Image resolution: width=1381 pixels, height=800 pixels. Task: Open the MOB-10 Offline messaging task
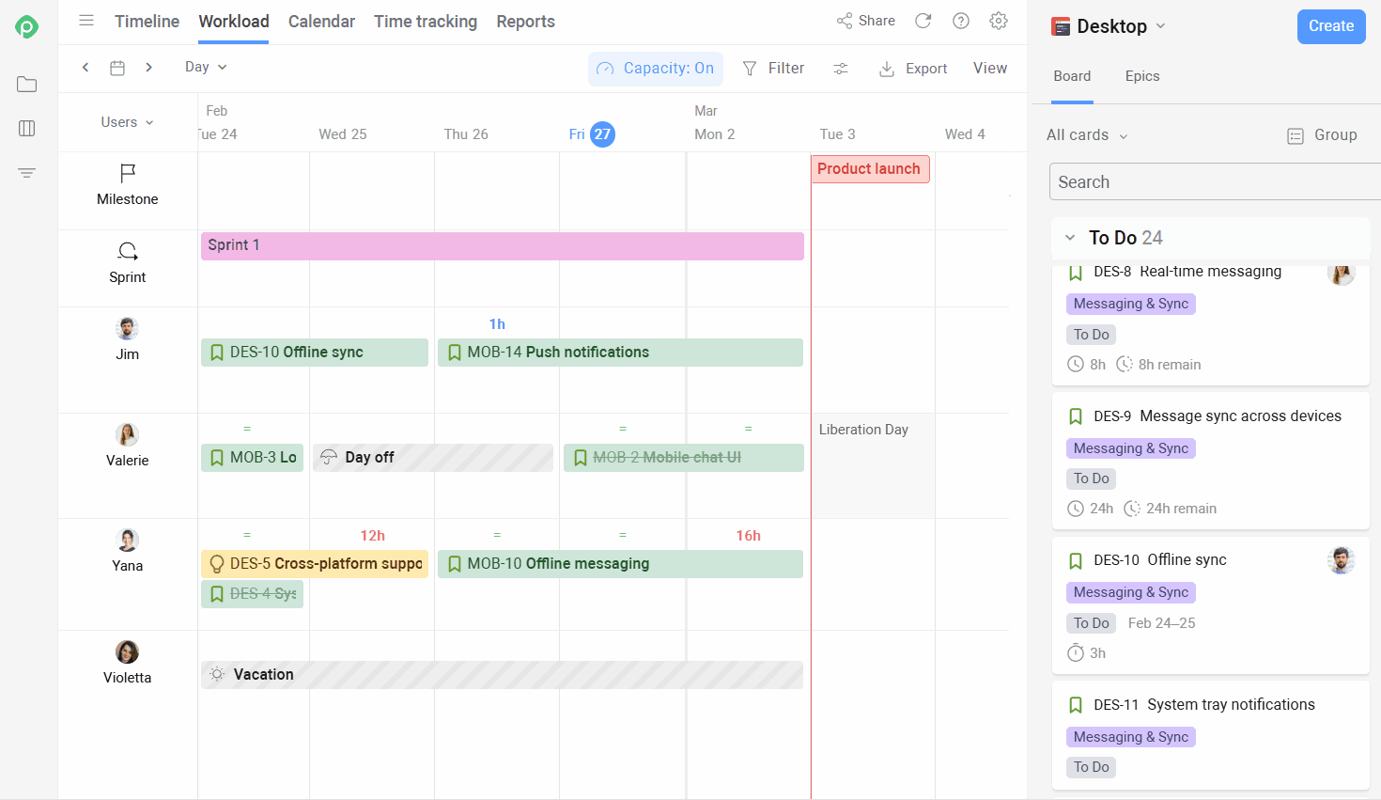620,564
